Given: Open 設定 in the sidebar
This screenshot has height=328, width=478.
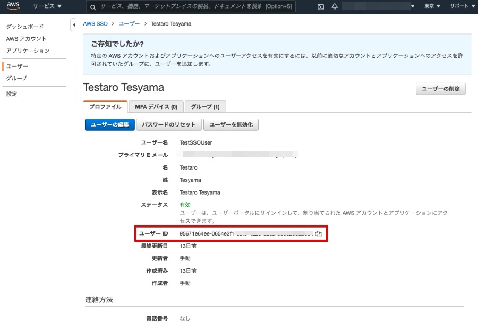Looking at the screenshot, I should point(12,94).
